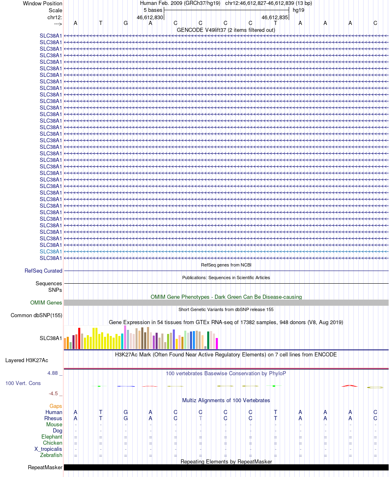Click the 100 Vert. Cons label

click(x=23, y=383)
